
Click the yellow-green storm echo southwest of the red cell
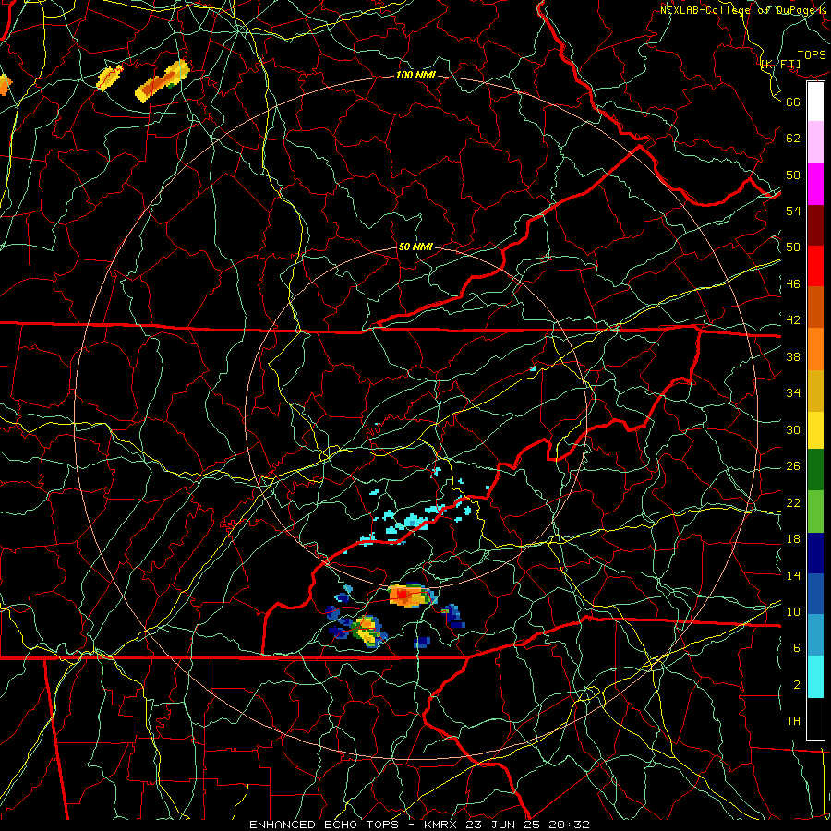367,631
